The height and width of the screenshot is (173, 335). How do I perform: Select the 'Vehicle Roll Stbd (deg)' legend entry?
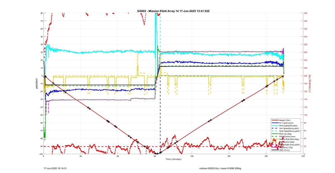289,139
